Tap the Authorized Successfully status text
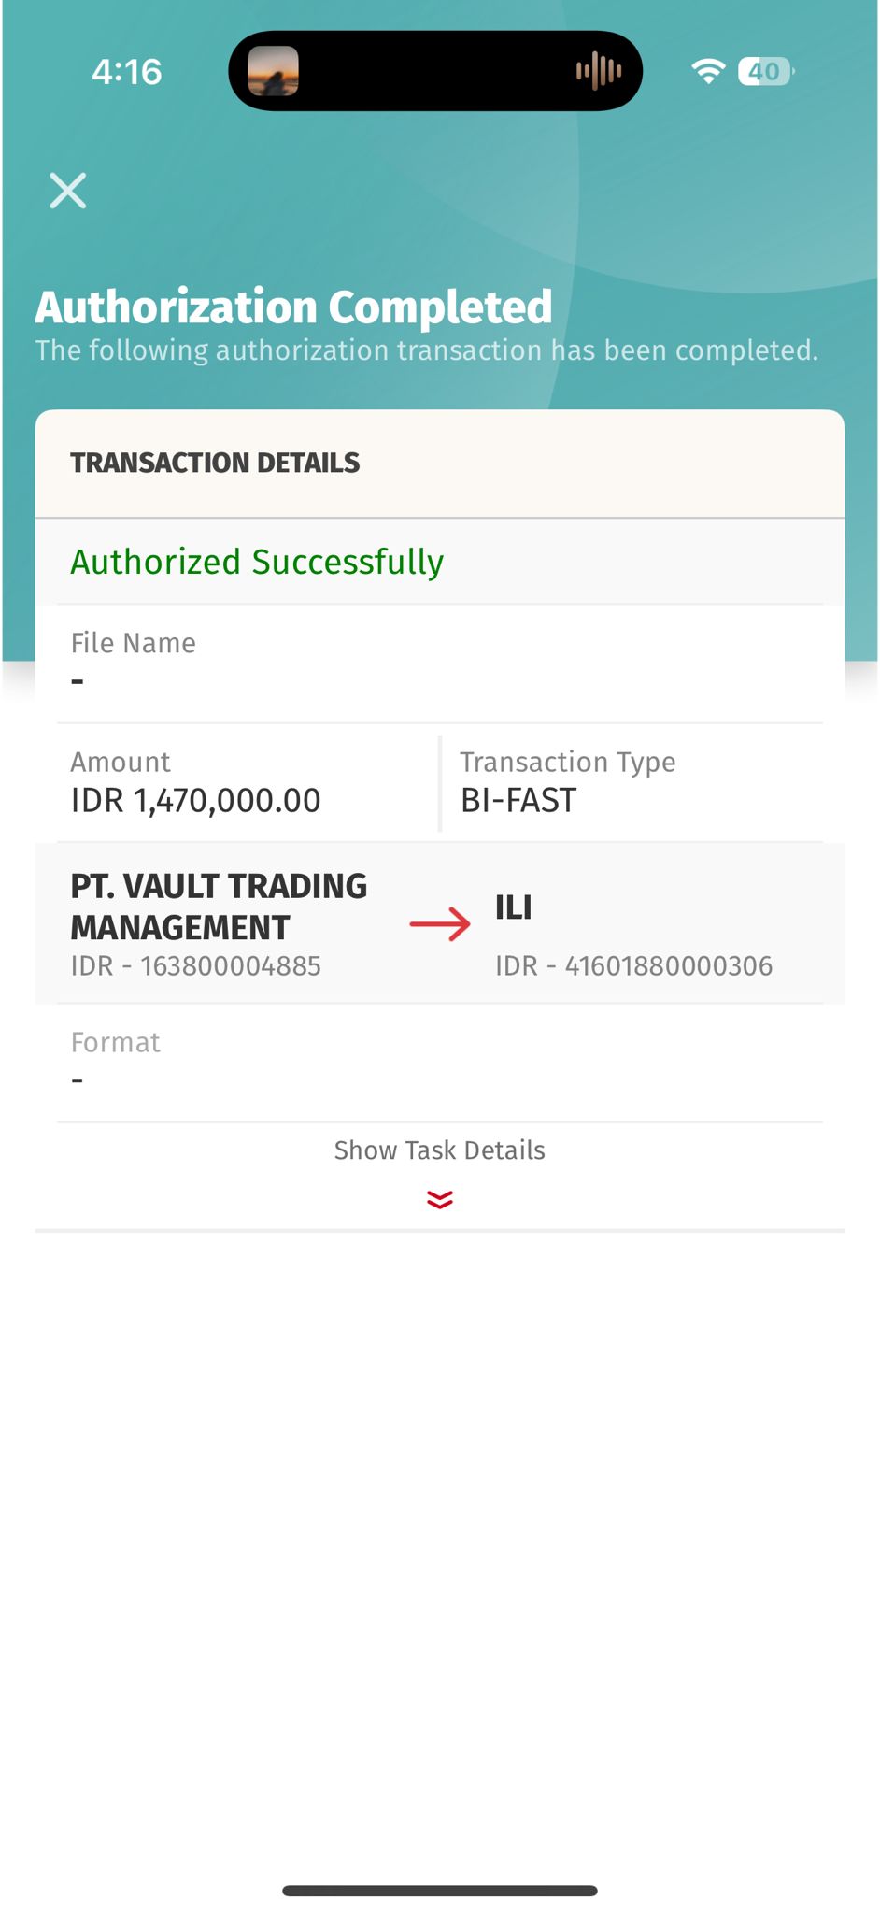 pyautogui.click(x=257, y=563)
